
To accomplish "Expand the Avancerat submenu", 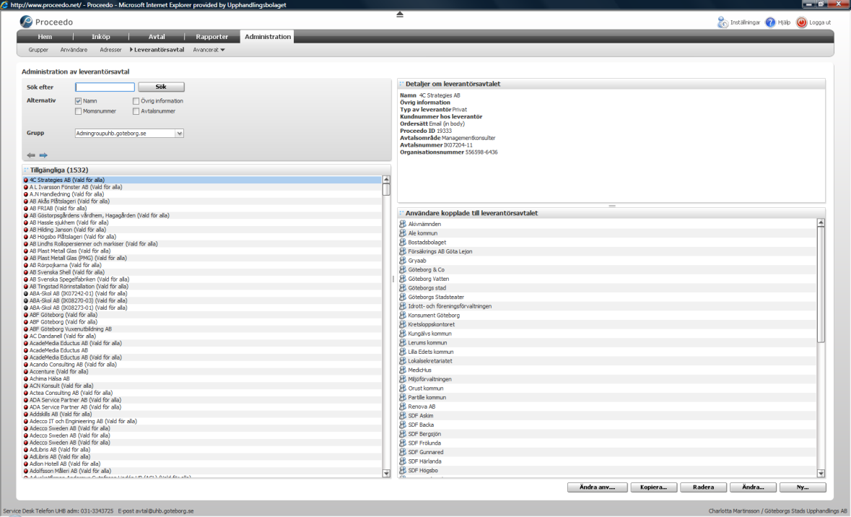I will coord(209,50).
